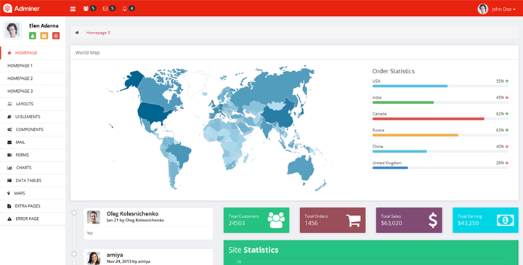Click the Extra Pages file icon
The image size is (523, 265).
click(9, 206)
